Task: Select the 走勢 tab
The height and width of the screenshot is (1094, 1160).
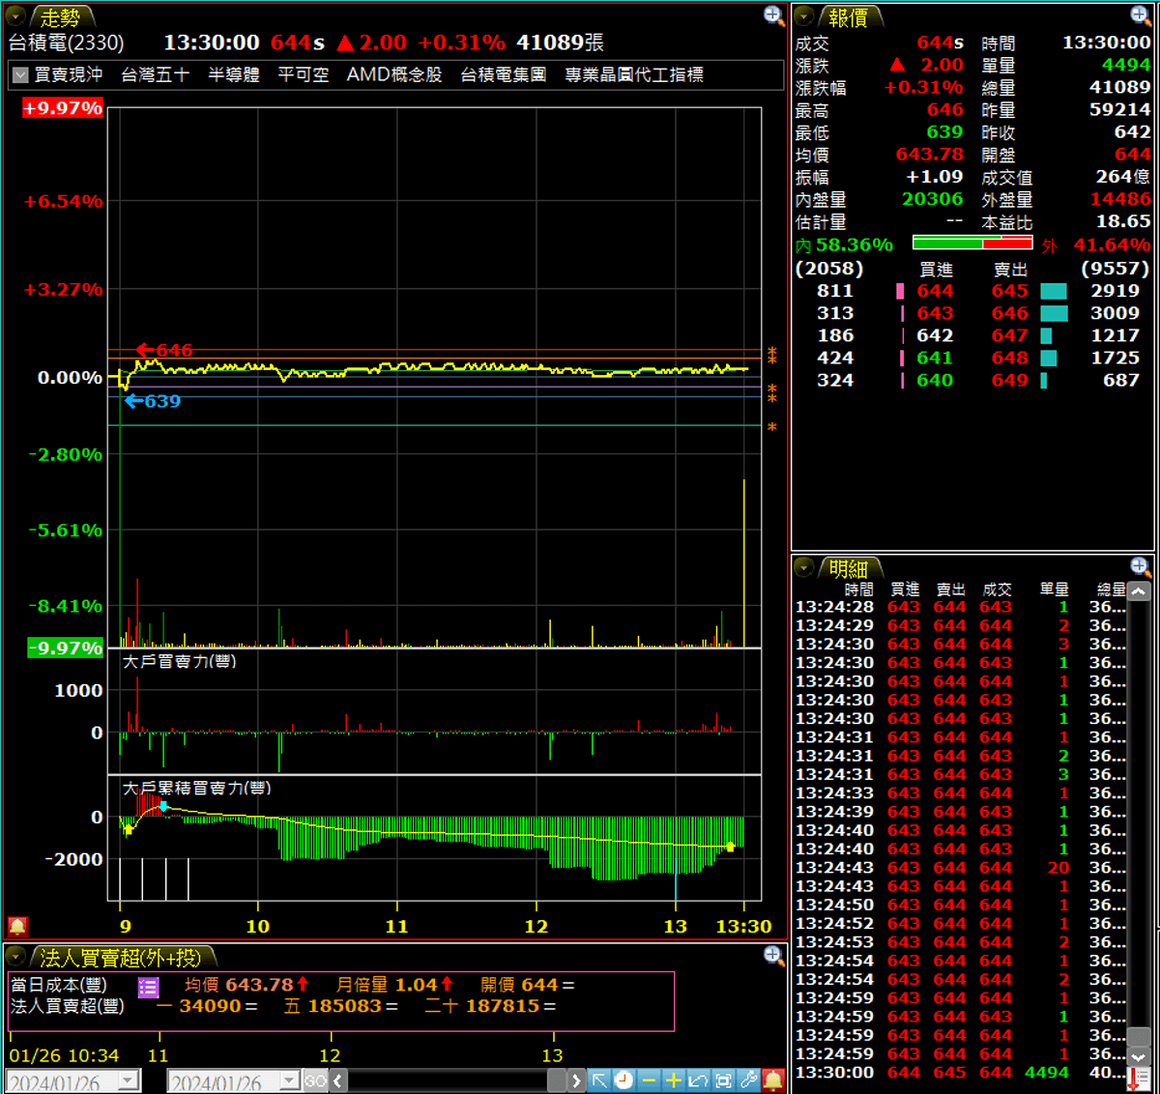Action: pos(60,17)
